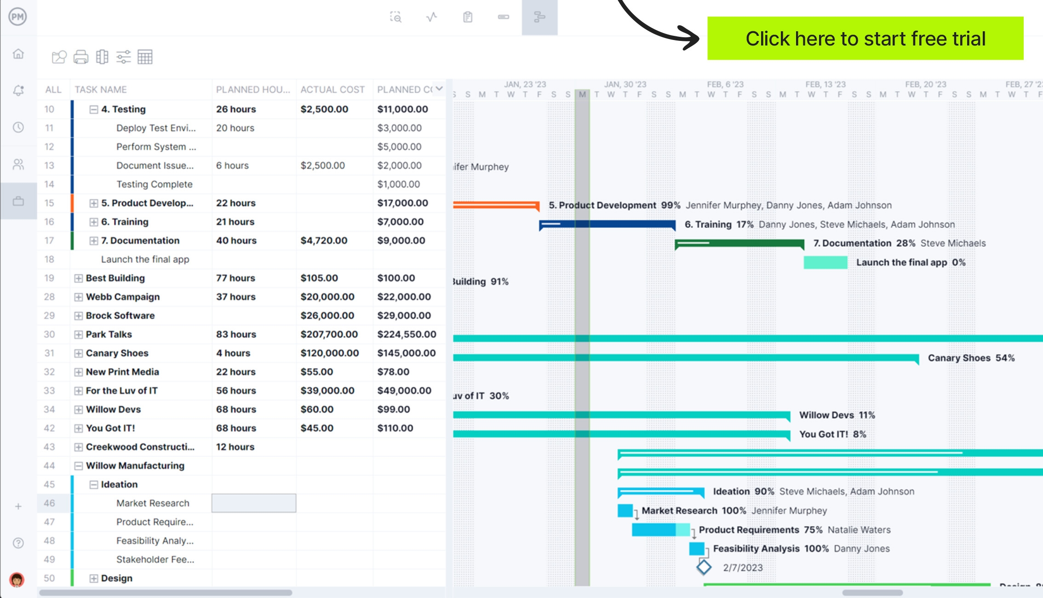Open the zoom search tool in the top toolbar

tap(396, 17)
